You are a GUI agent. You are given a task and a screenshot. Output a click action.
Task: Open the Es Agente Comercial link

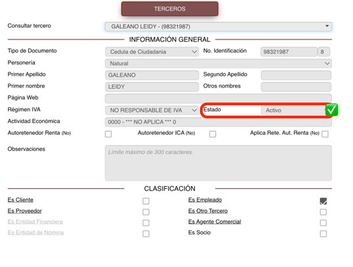point(215,222)
